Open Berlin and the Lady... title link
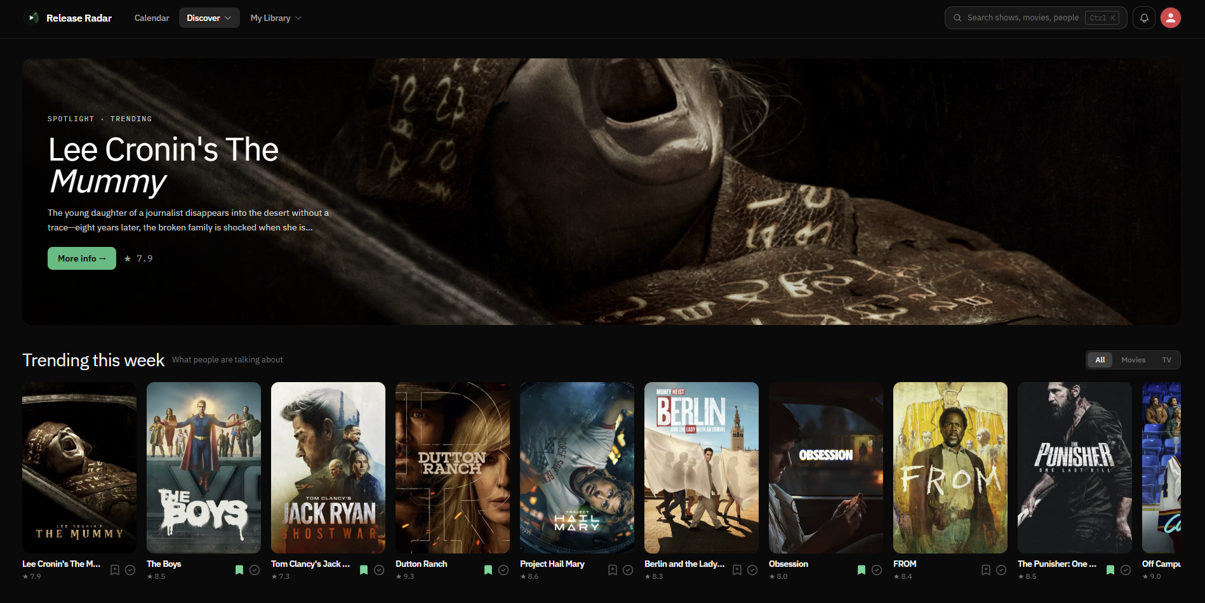The width and height of the screenshot is (1205, 603). (684, 564)
